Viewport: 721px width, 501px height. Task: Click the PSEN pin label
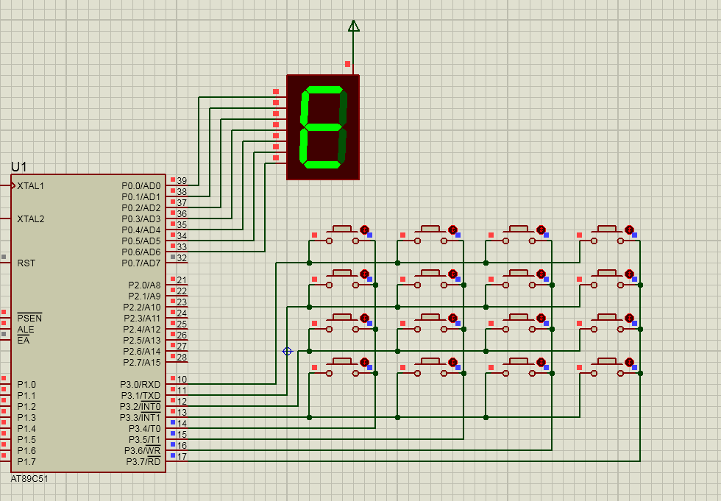tap(29, 318)
